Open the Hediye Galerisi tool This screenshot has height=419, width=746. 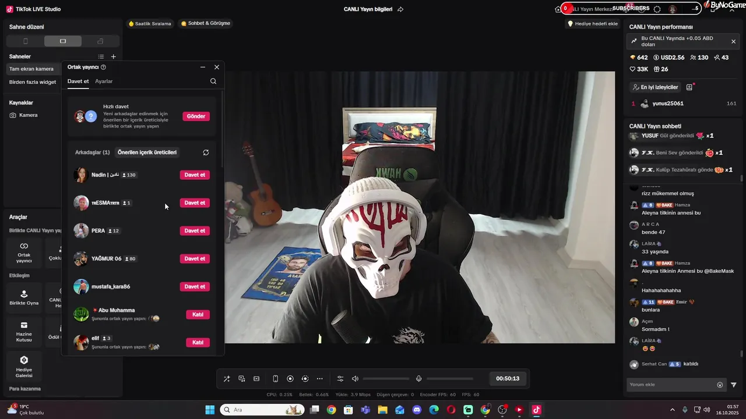tap(24, 367)
